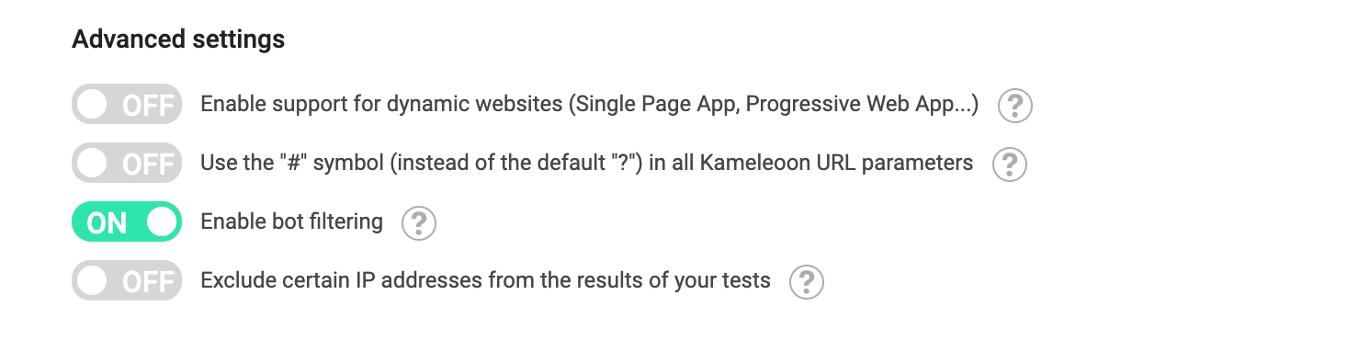The height and width of the screenshot is (340, 1347).
Task: Toggle the dynamic websites support switch
Action: click(x=127, y=105)
